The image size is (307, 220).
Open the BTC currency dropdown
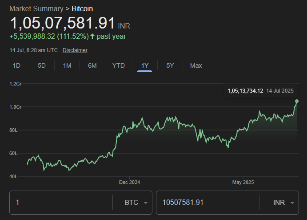(136, 203)
